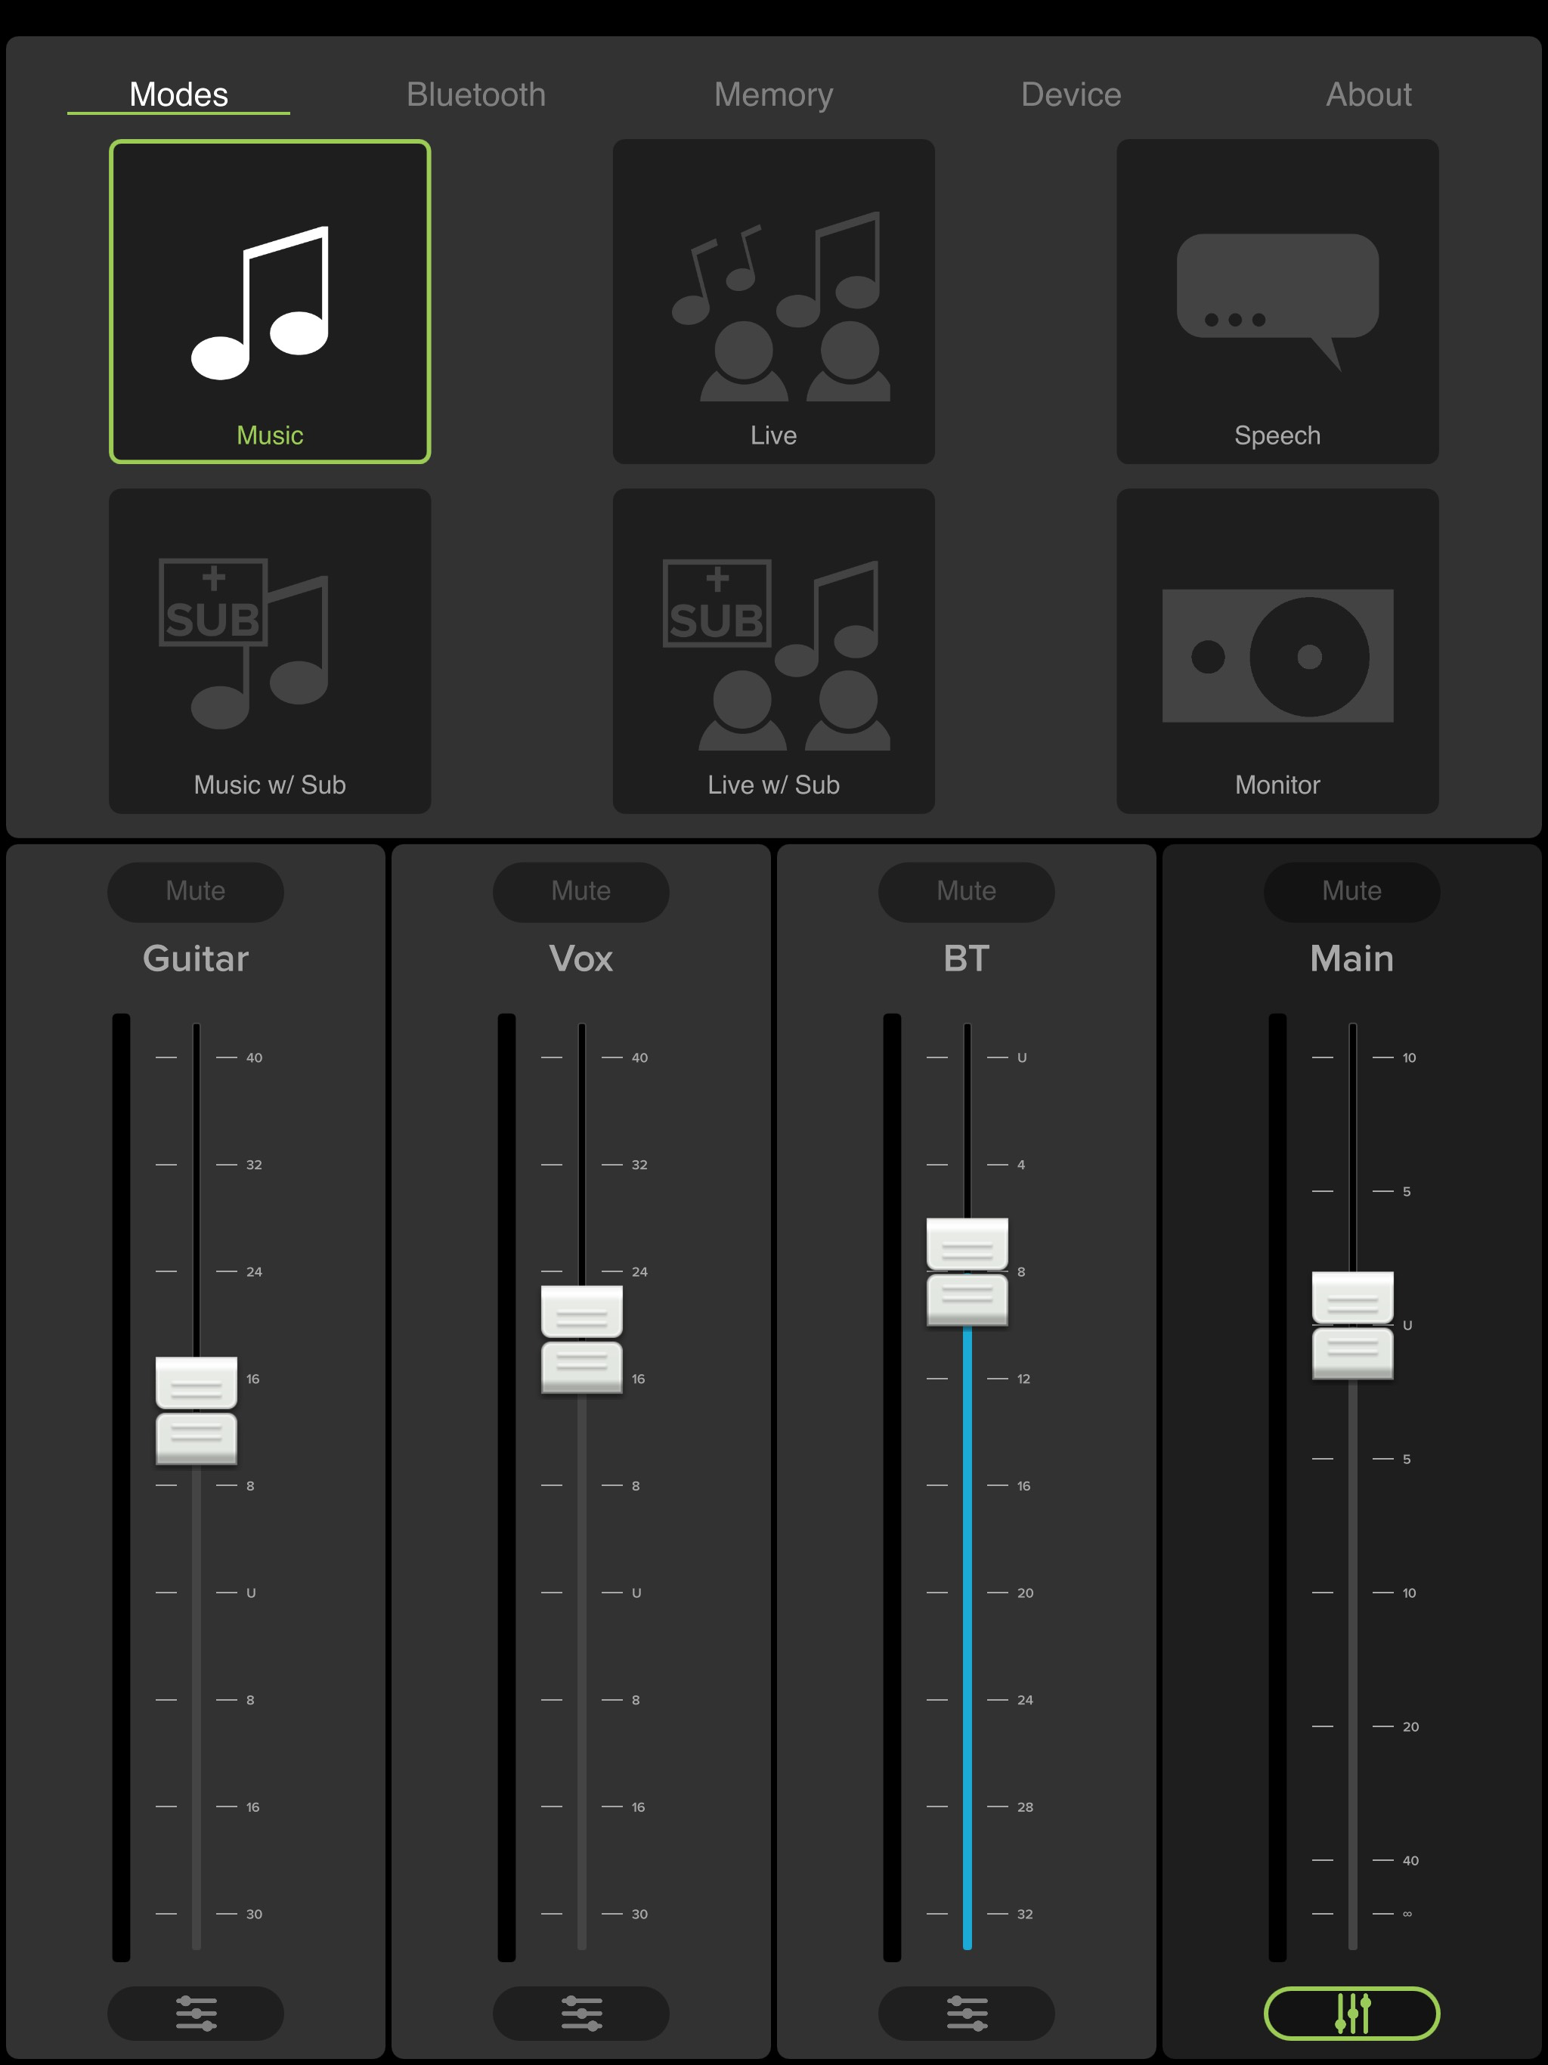Open the About tab

[1368, 94]
